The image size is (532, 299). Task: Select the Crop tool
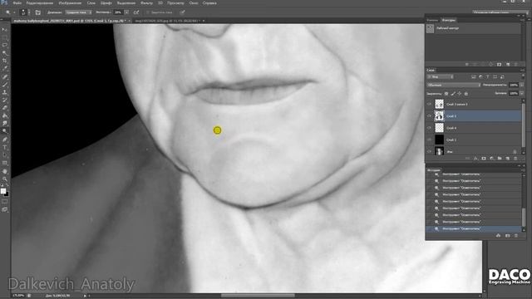click(x=5, y=61)
